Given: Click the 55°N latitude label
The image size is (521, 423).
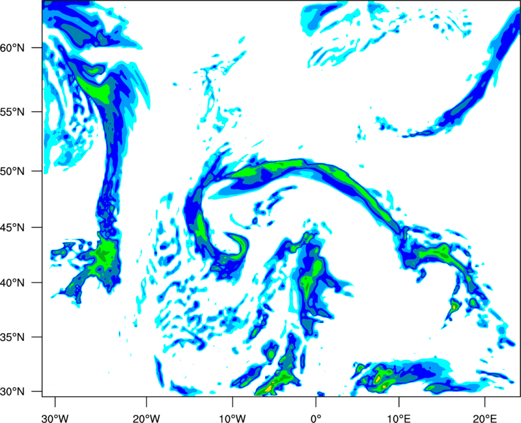Looking at the screenshot, I should 12,112.
